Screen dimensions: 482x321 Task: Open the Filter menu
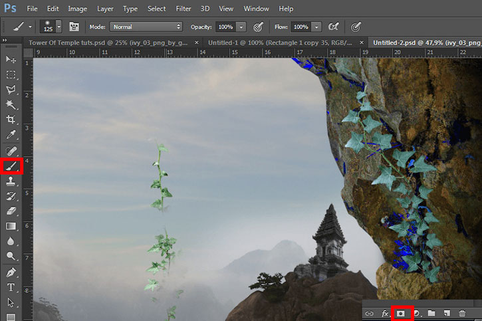pos(183,9)
